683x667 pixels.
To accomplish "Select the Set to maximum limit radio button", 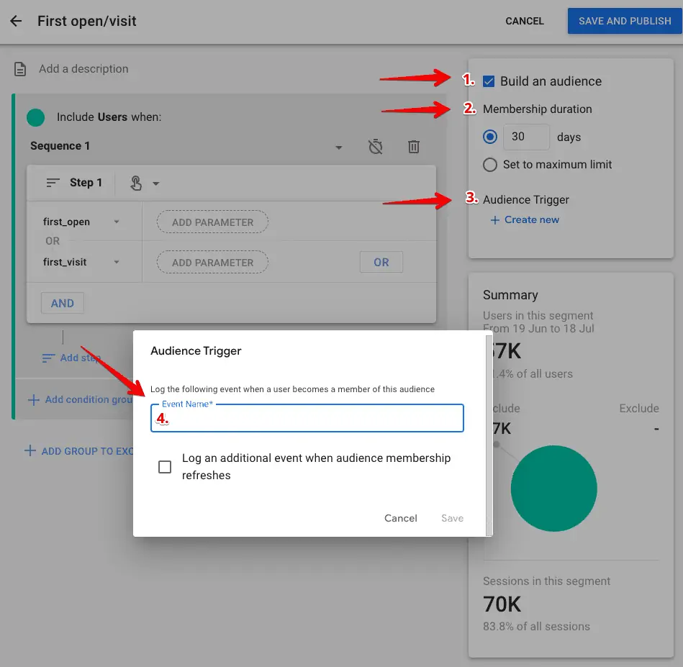I will click(490, 164).
